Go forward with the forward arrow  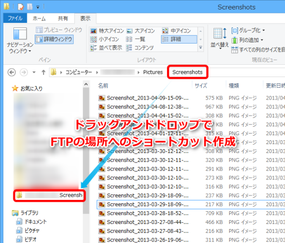(24, 72)
